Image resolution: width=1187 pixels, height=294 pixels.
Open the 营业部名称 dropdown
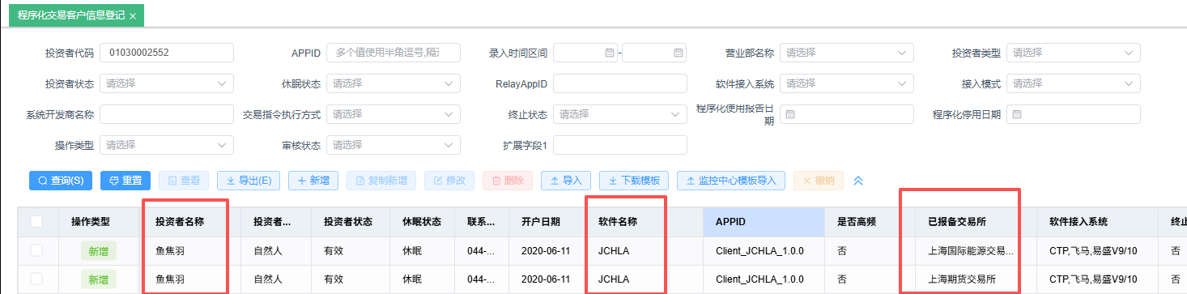[847, 53]
